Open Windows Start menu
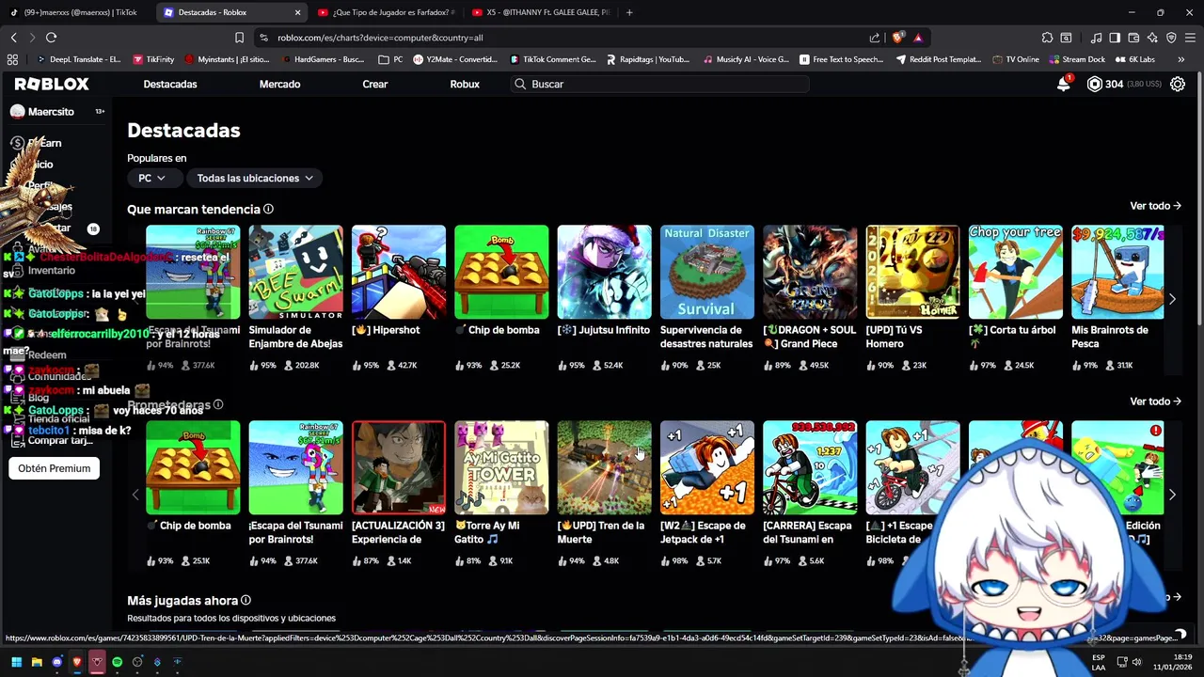 pos(16,662)
